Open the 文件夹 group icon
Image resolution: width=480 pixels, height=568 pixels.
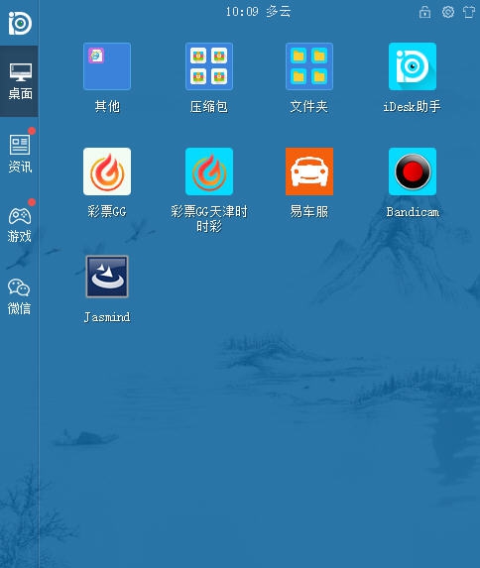[309, 66]
